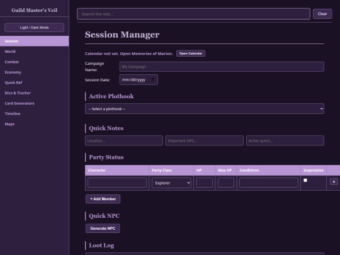Click the Open Calendar button

[191, 54]
